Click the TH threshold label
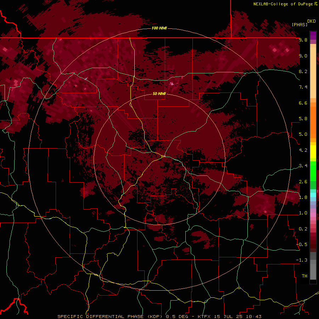 pyautogui.click(x=304, y=276)
